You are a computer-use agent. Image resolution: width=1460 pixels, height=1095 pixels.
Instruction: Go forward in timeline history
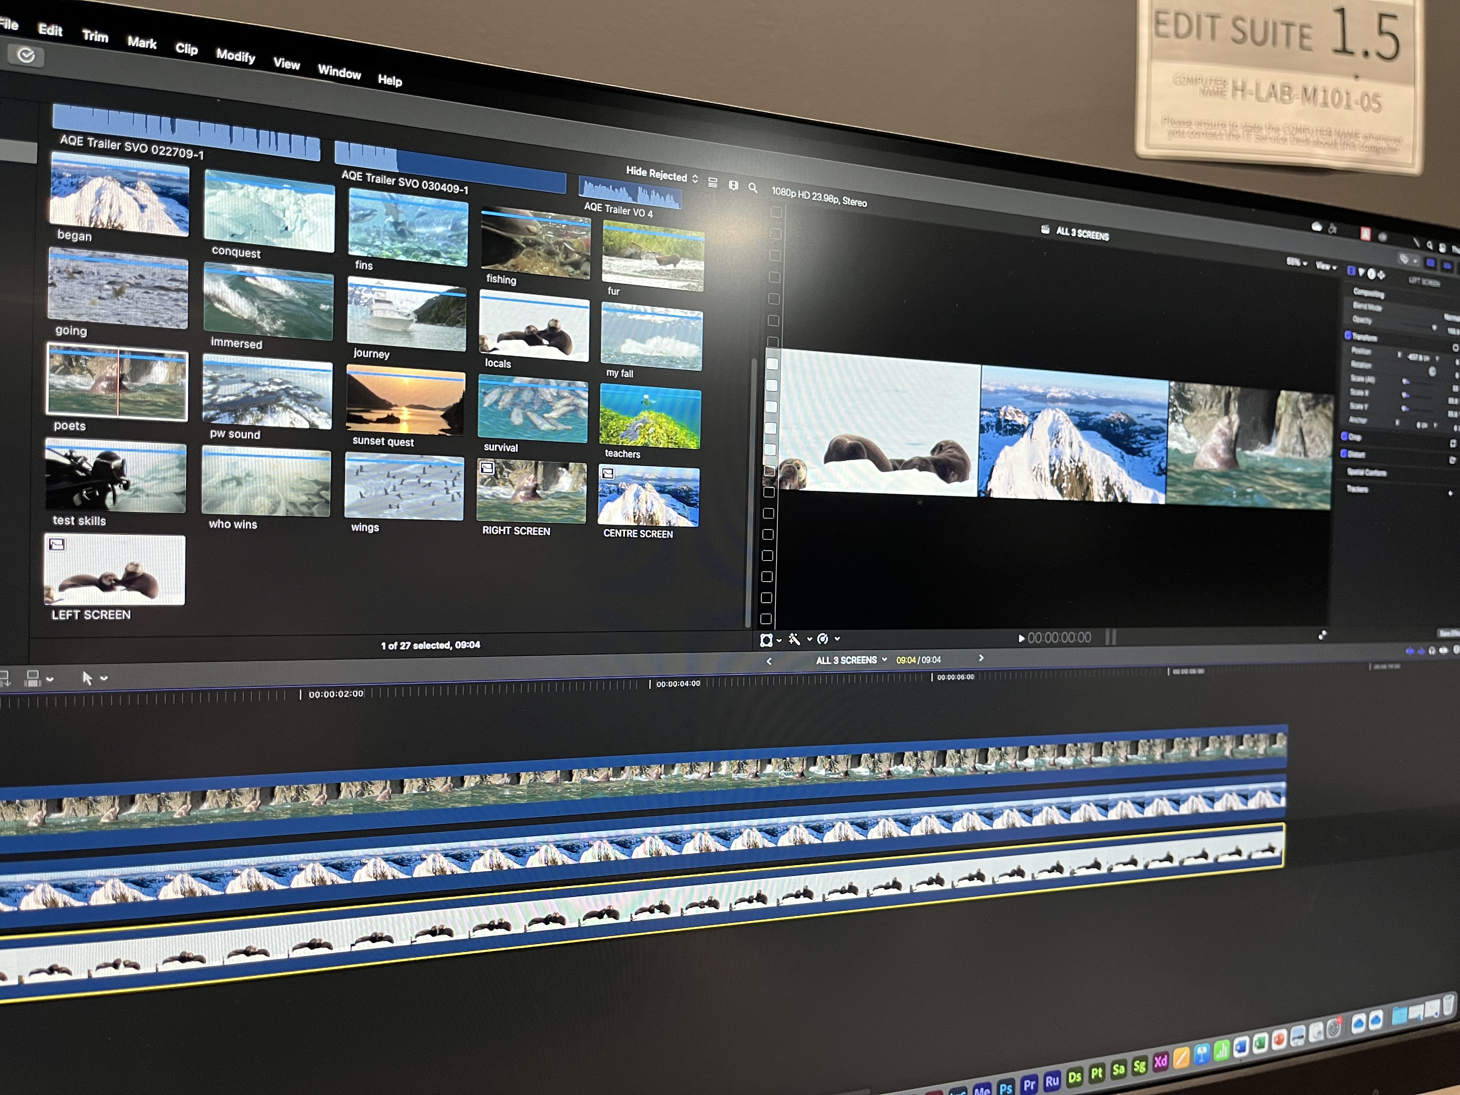[981, 658]
